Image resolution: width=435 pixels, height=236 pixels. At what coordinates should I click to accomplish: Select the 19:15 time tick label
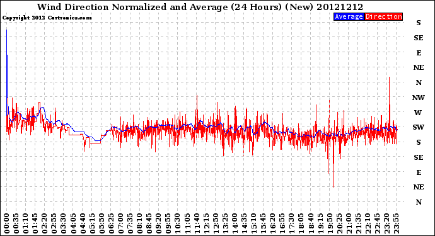[320, 223]
